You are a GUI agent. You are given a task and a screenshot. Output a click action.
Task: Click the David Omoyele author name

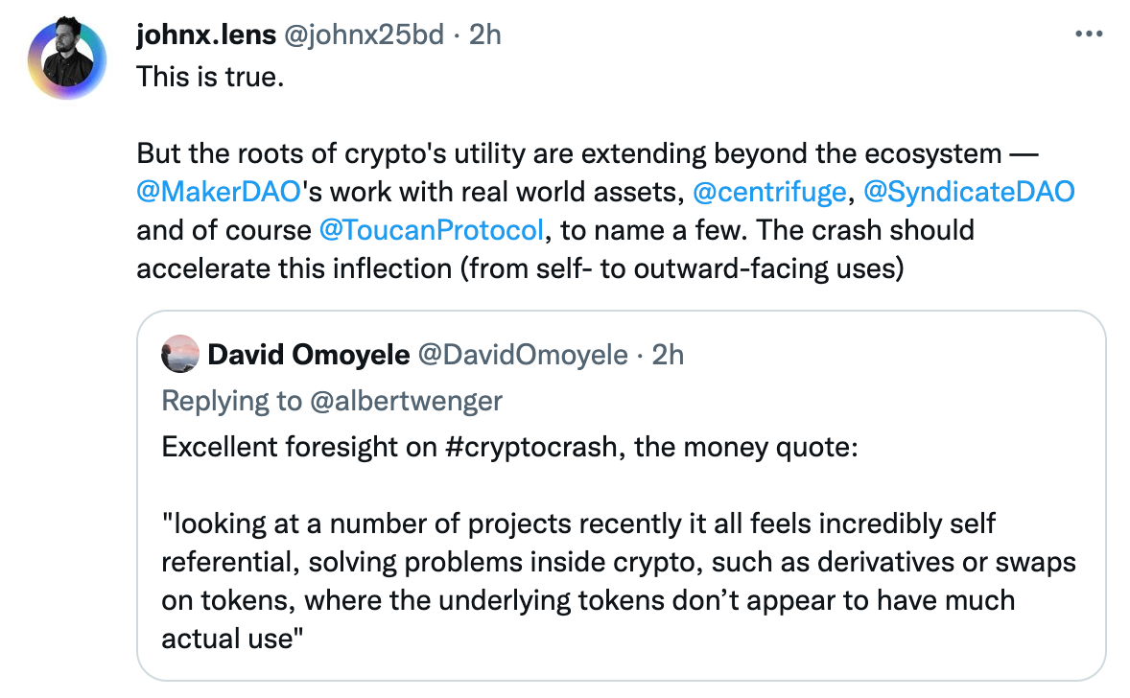307,355
